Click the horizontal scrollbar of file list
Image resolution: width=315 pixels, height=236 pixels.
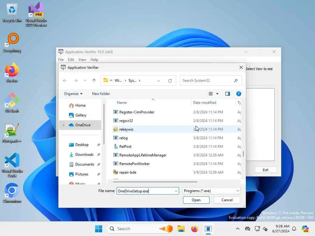(155, 182)
